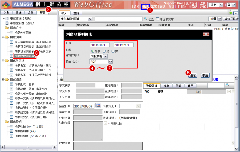Open 奉獻收據（舊版） report
The height and width of the screenshot is (152, 240).
click(20, 19)
